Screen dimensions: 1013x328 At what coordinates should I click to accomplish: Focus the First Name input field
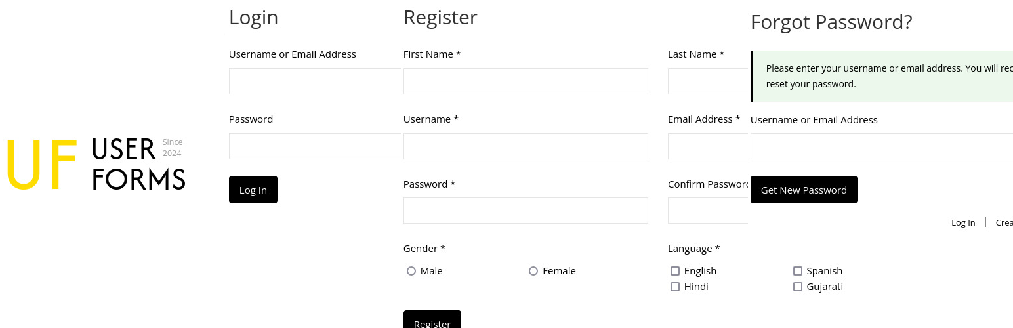pyautogui.click(x=526, y=81)
